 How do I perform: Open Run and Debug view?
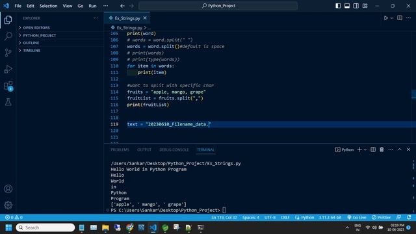(8, 69)
